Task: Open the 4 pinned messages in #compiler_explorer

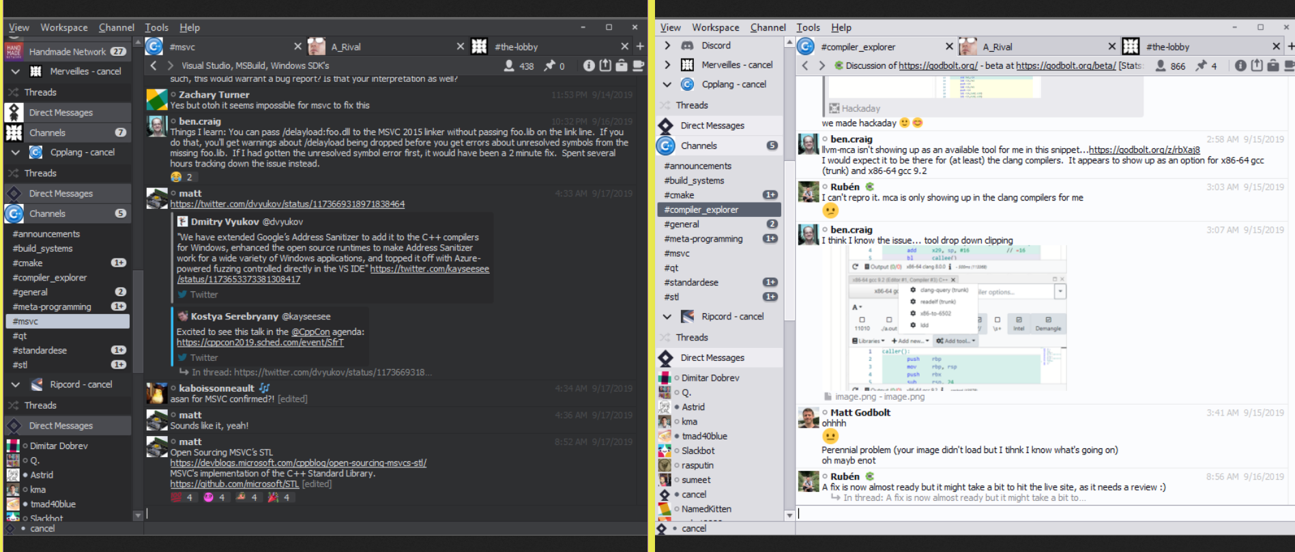Action: coord(1206,66)
